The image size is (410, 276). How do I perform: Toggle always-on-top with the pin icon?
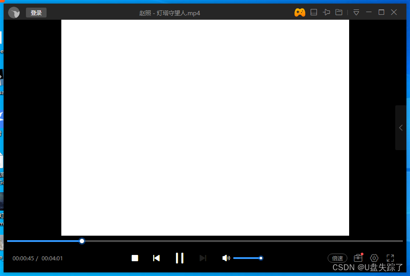coord(326,12)
